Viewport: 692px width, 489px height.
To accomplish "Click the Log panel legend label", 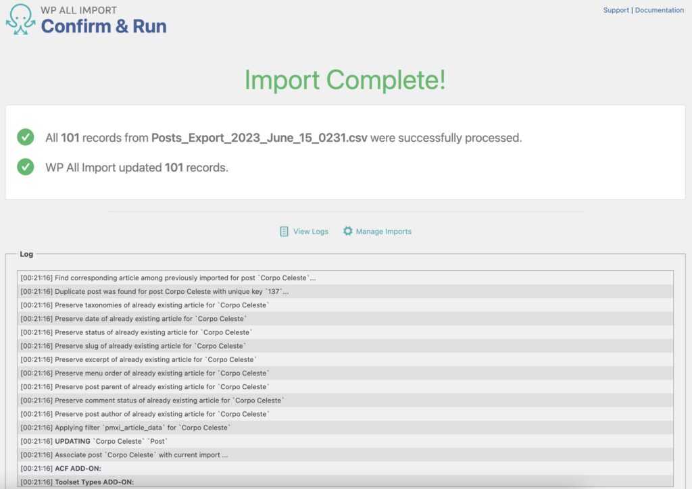I will tap(26, 255).
